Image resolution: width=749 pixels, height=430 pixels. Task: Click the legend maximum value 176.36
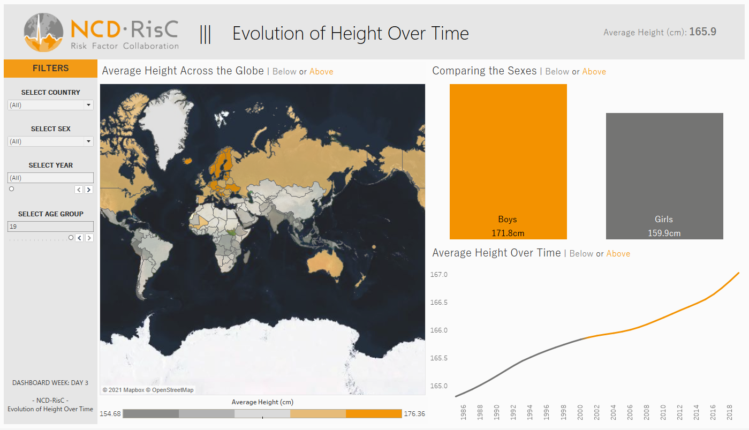[414, 414]
